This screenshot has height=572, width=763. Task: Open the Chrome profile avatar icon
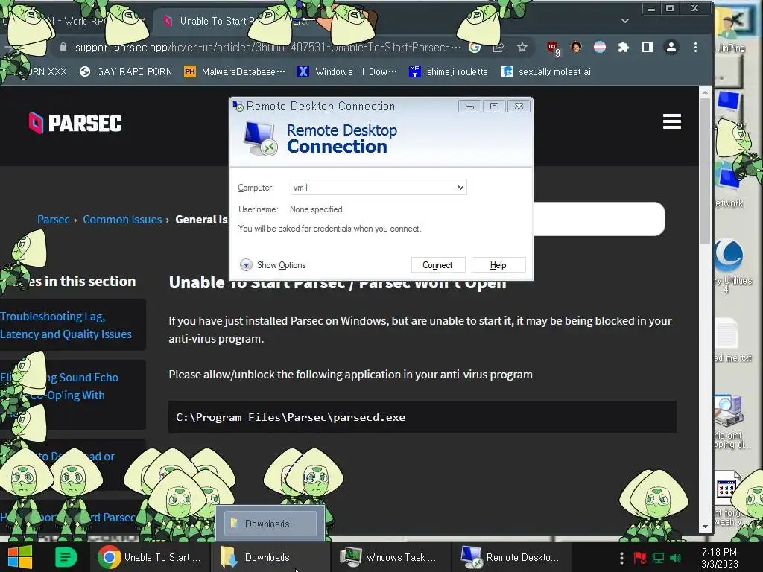(x=671, y=47)
